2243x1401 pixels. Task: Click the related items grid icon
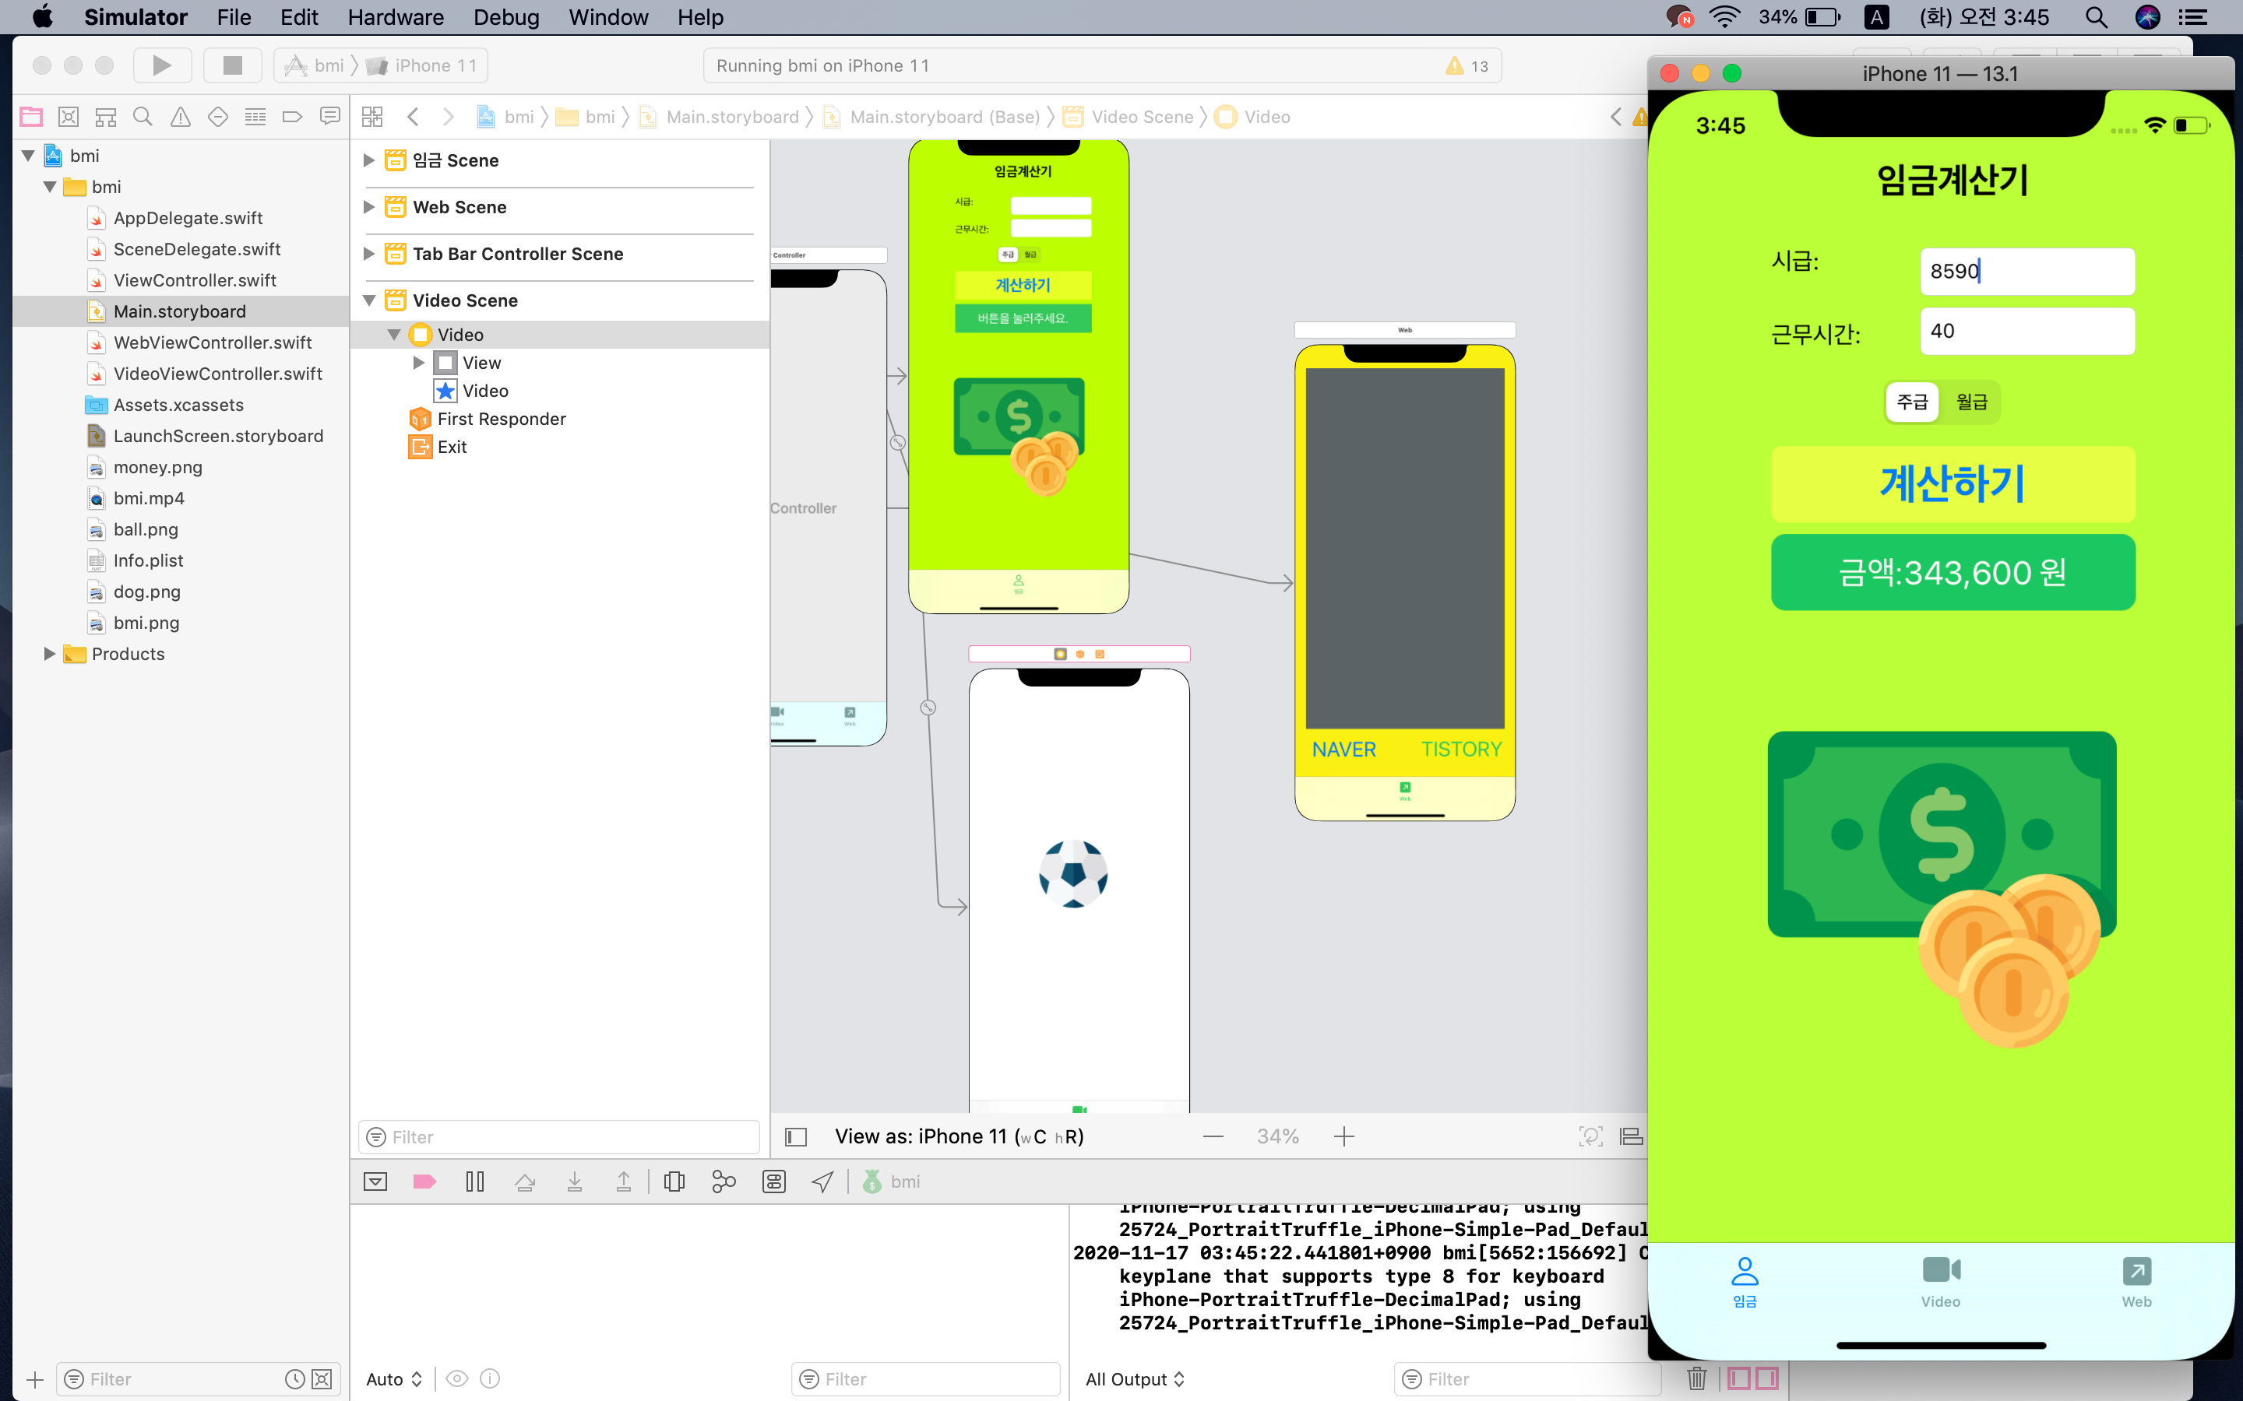[x=372, y=117]
